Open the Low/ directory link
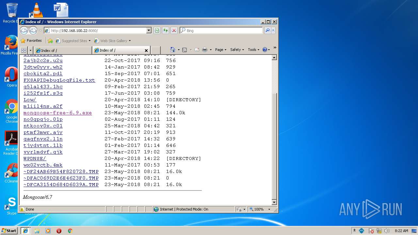Screen dimensions: 418x235 (30, 100)
